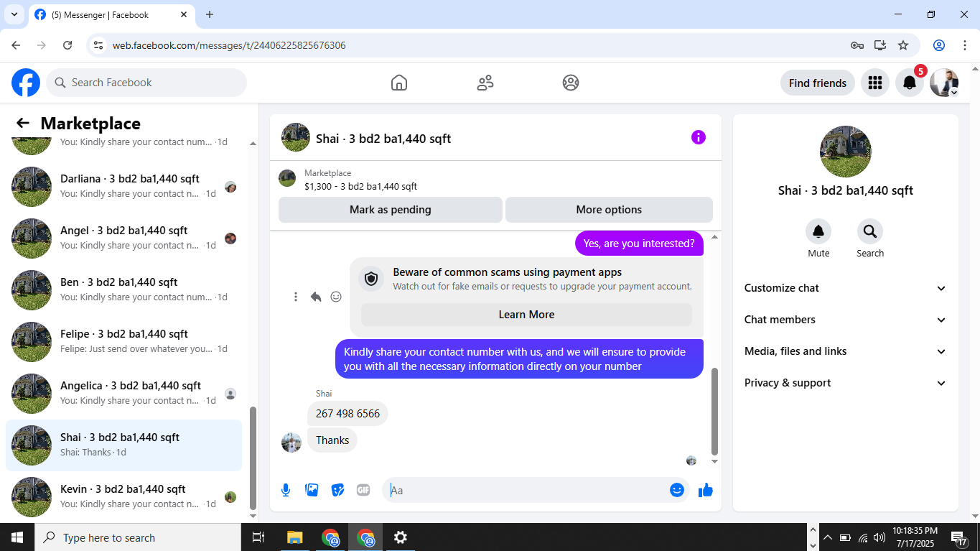The width and height of the screenshot is (980, 551).
Task: Open Settings gear on taskbar
Action: coord(401,537)
